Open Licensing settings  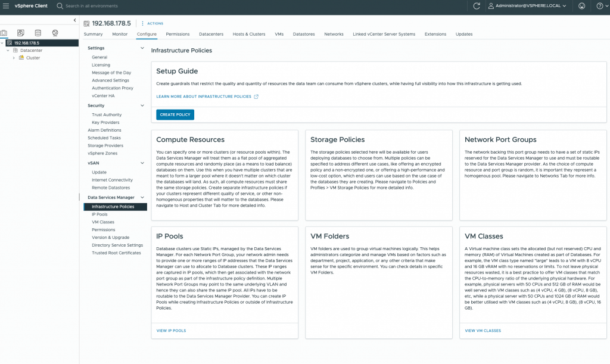(x=101, y=65)
